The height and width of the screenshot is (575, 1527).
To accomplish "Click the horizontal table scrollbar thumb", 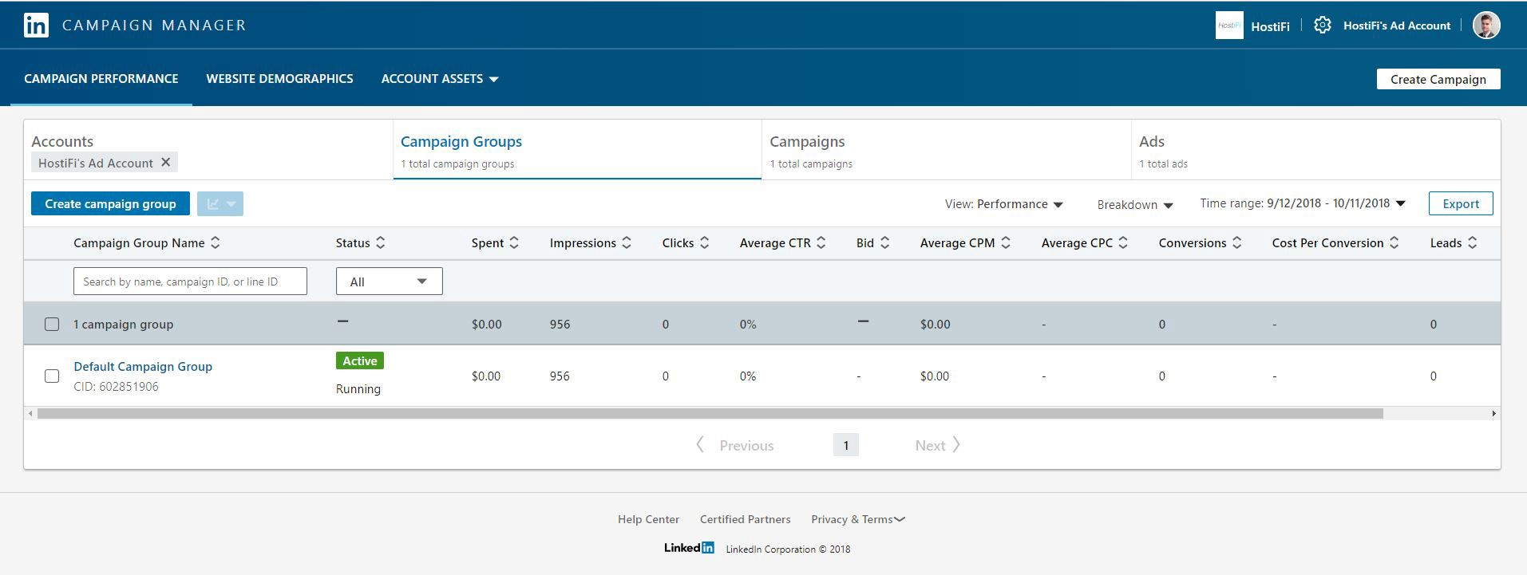I will [710, 413].
